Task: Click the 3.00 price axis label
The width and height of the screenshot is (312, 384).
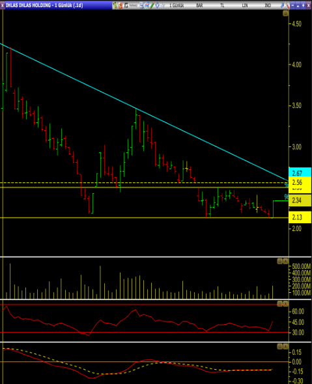Action: [x=296, y=147]
